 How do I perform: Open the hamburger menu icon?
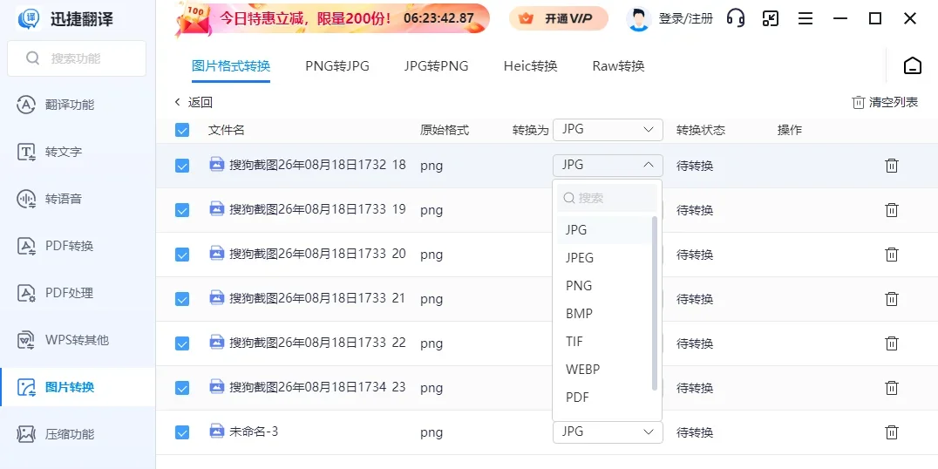805,18
